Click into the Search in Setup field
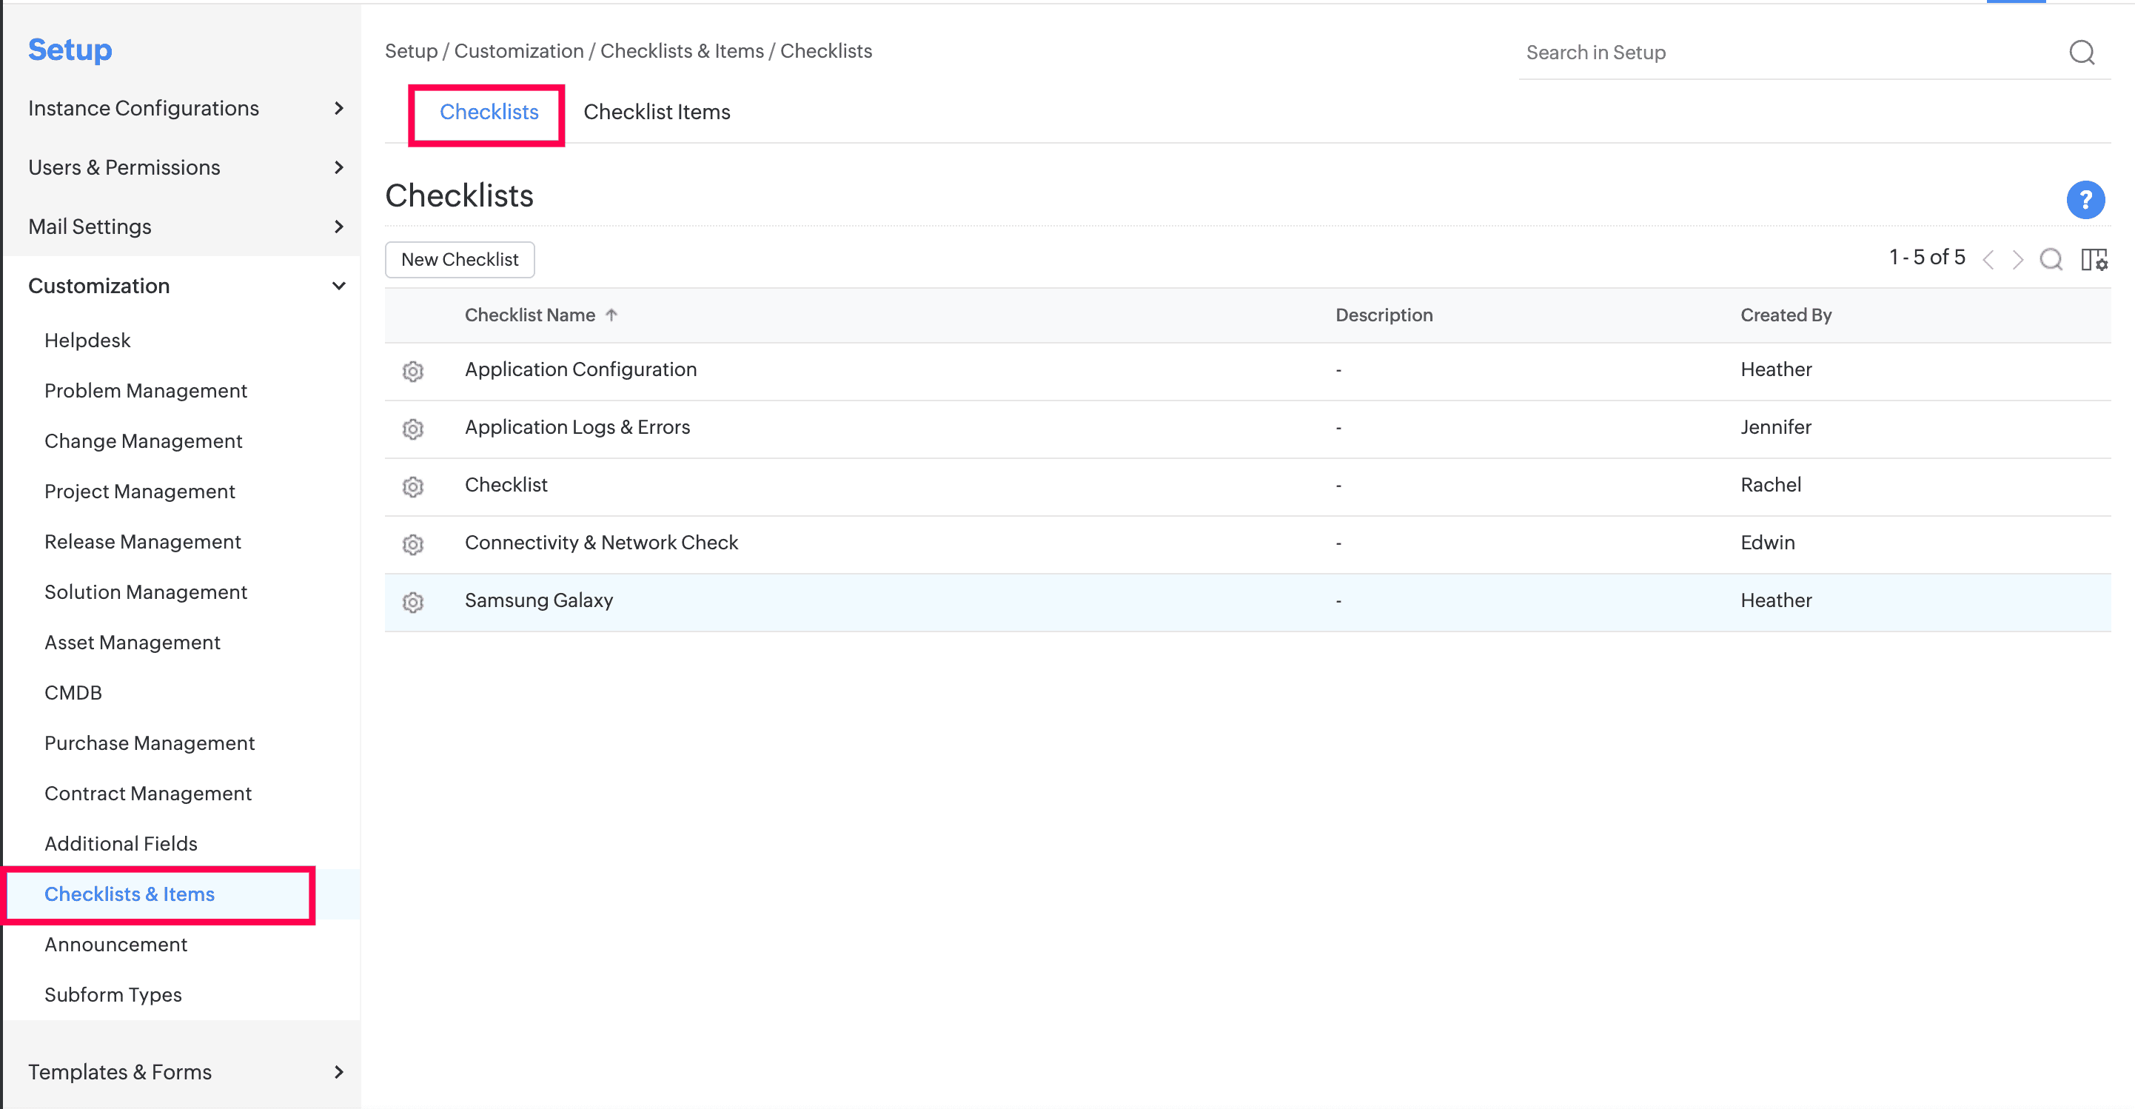2135x1109 pixels. point(1782,53)
